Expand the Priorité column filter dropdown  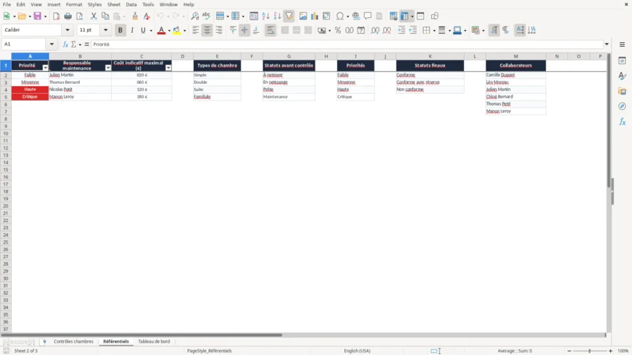46,68
